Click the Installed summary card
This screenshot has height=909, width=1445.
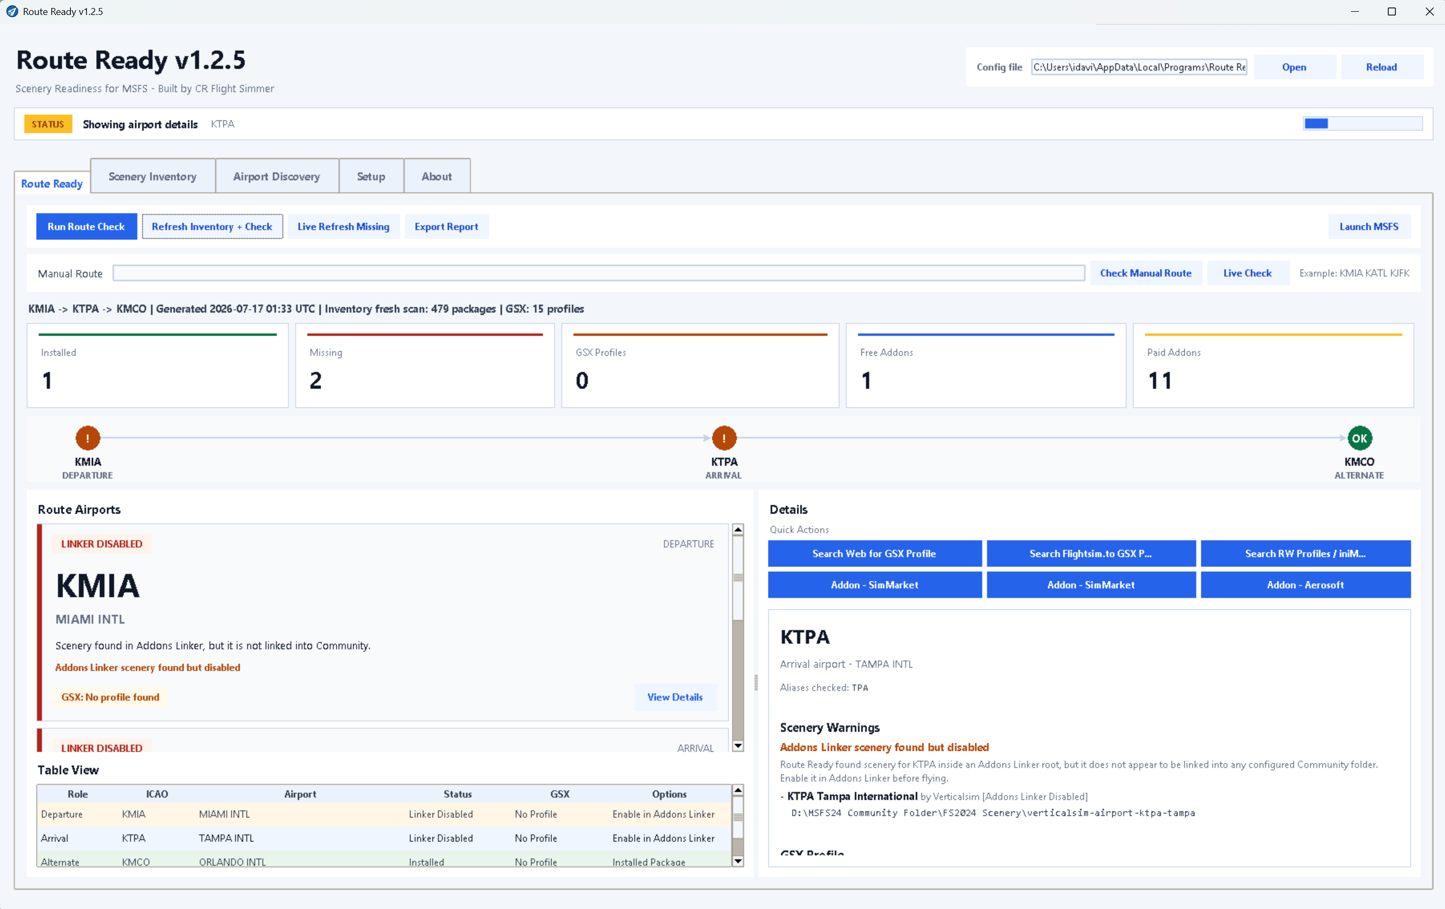coord(158,366)
